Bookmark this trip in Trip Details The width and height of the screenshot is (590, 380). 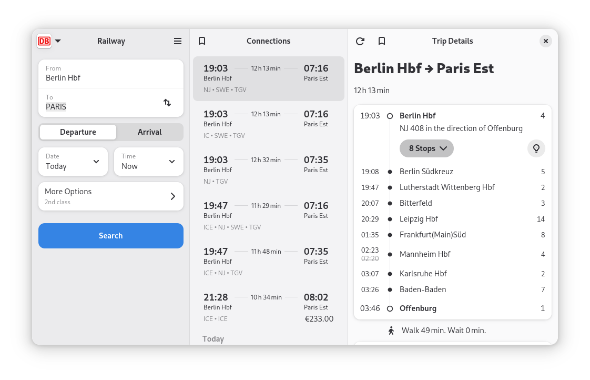coord(382,41)
